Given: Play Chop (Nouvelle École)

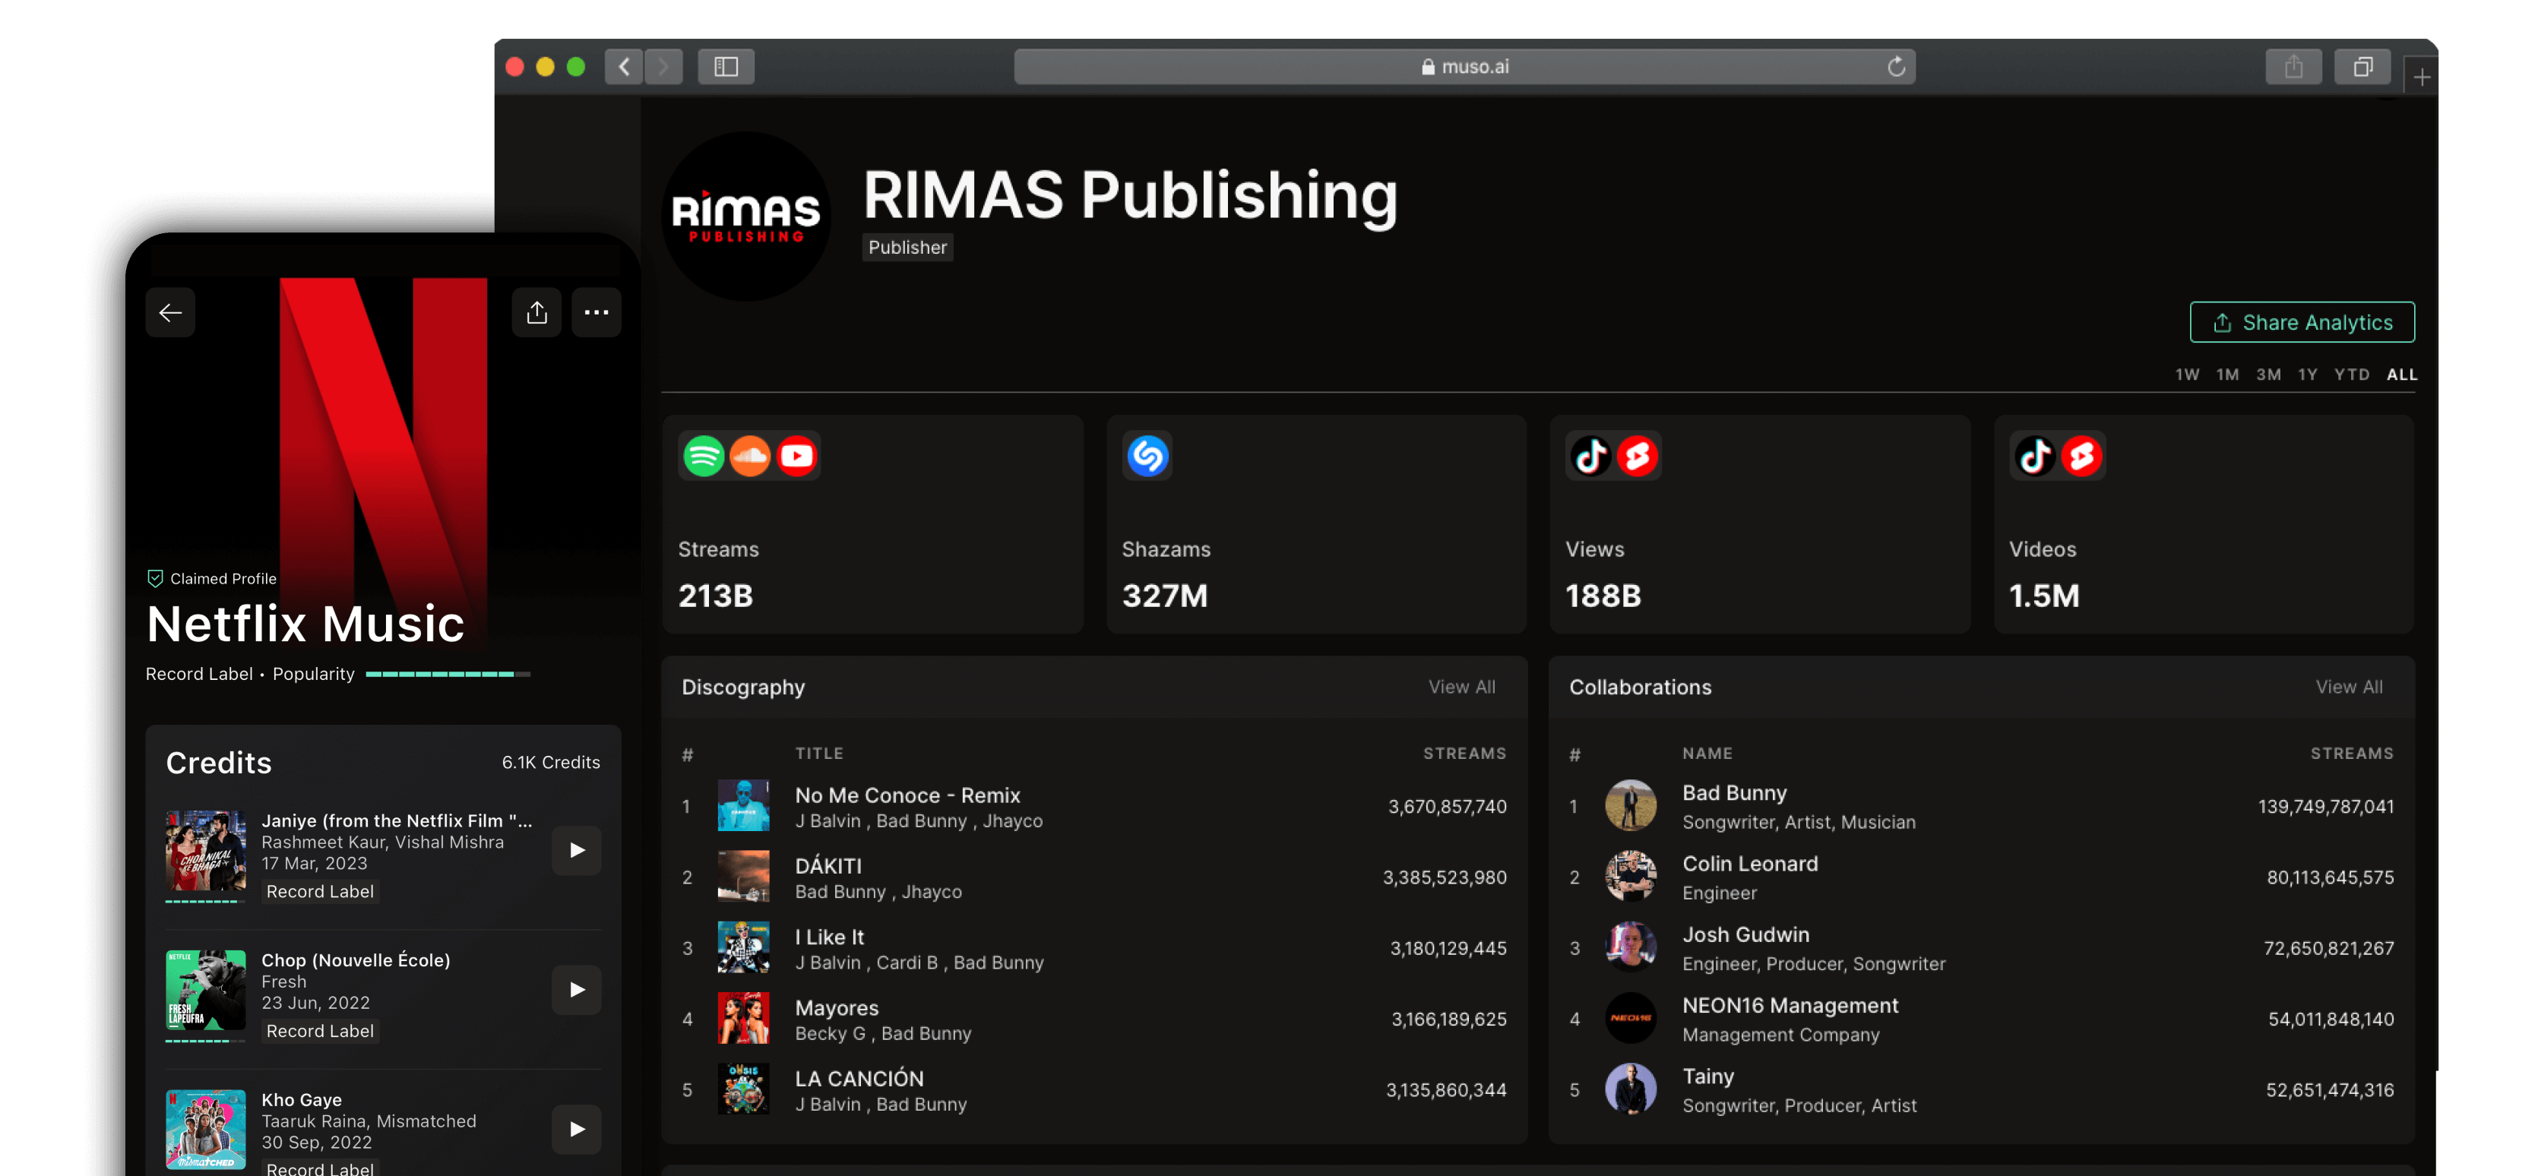Looking at the screenshot, I should (x=577, y=990).
